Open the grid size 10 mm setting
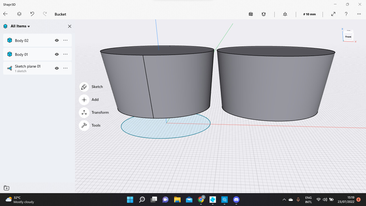 [x=309, y=14]
